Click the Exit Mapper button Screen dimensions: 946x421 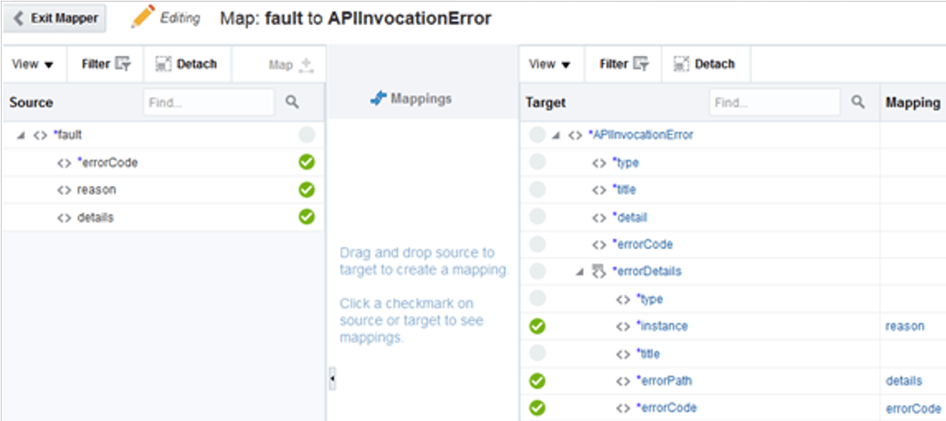(56, 18)
